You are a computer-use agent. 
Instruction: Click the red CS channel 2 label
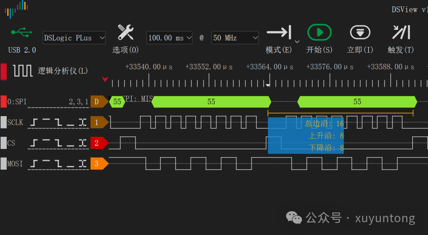pyautogui.click(x=99, y=143)
